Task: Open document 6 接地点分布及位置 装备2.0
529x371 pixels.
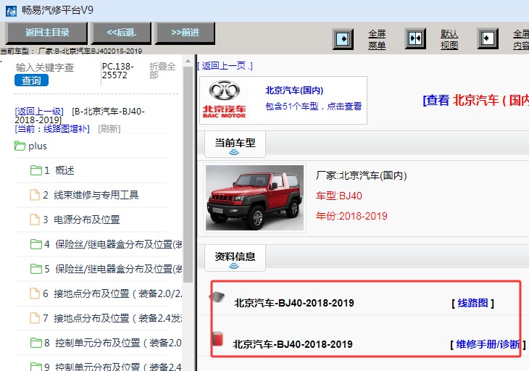Action: click(x=106, y=293)
